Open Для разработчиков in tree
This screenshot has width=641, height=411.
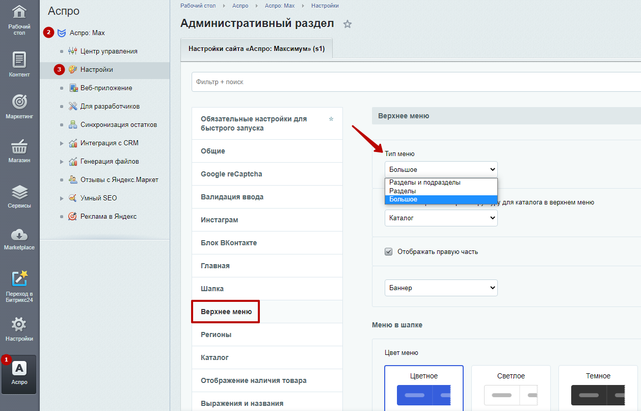110,106
